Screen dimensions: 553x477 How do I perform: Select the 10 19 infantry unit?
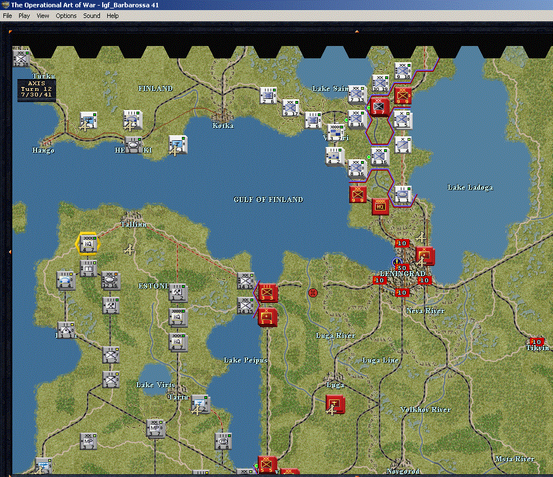tap(380, 83)
